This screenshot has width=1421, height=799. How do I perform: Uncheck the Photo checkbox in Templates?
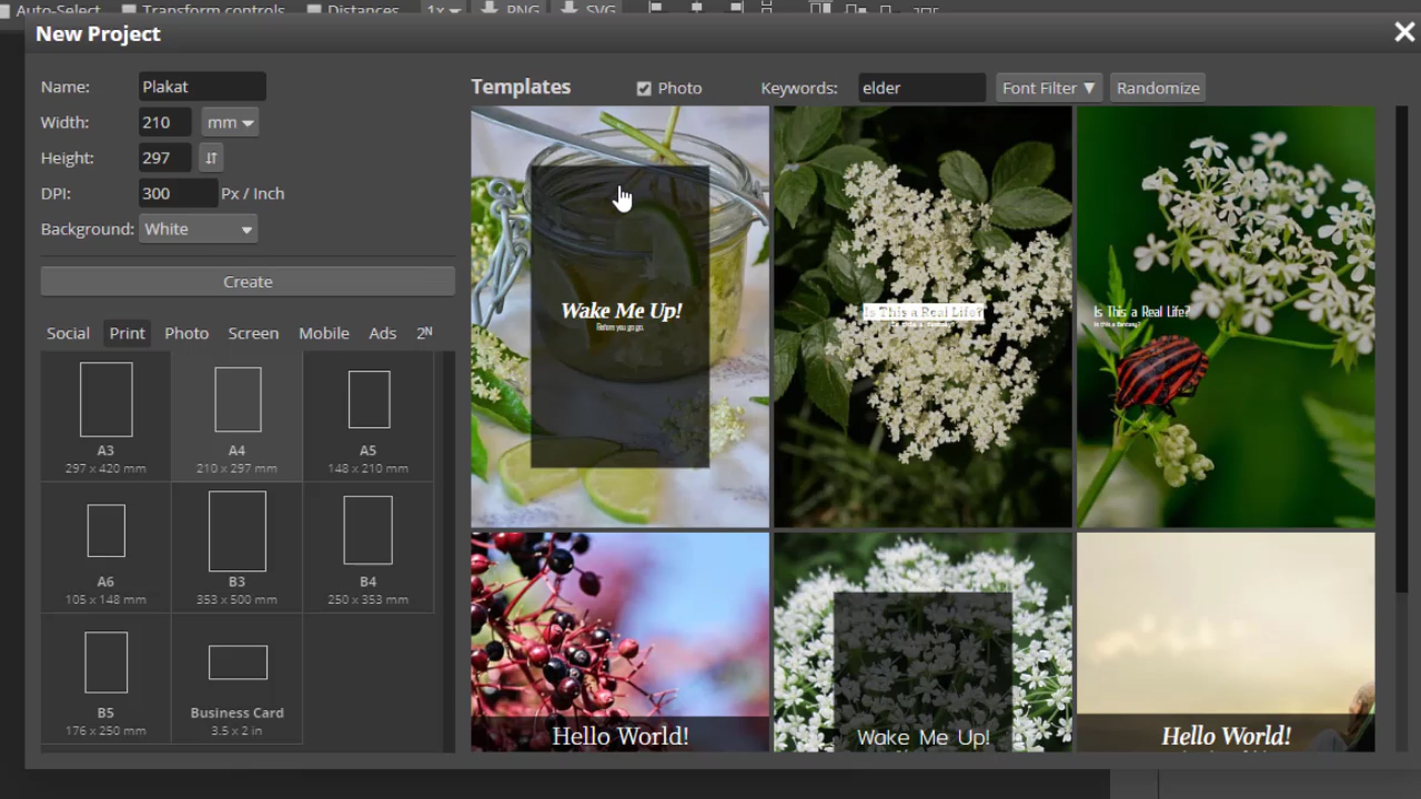[644, 89]
